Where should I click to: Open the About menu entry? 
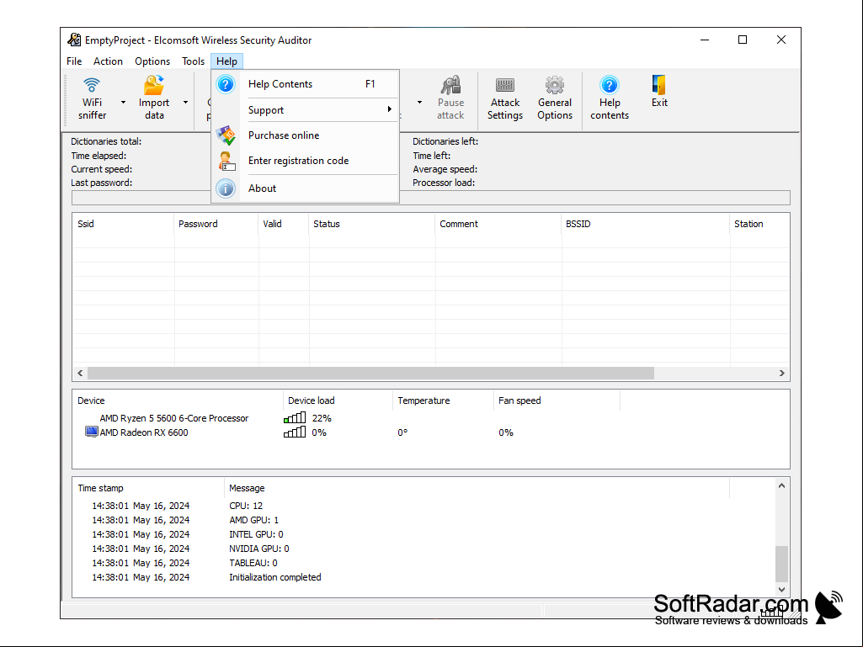[305, 188]
